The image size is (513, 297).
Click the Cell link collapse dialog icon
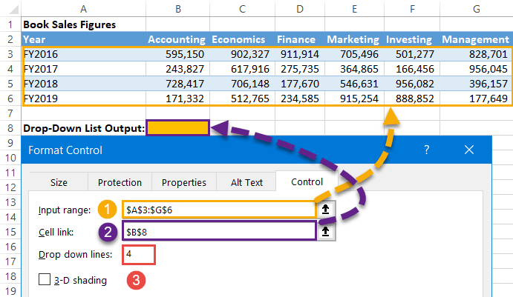click(x=325, y=231)
